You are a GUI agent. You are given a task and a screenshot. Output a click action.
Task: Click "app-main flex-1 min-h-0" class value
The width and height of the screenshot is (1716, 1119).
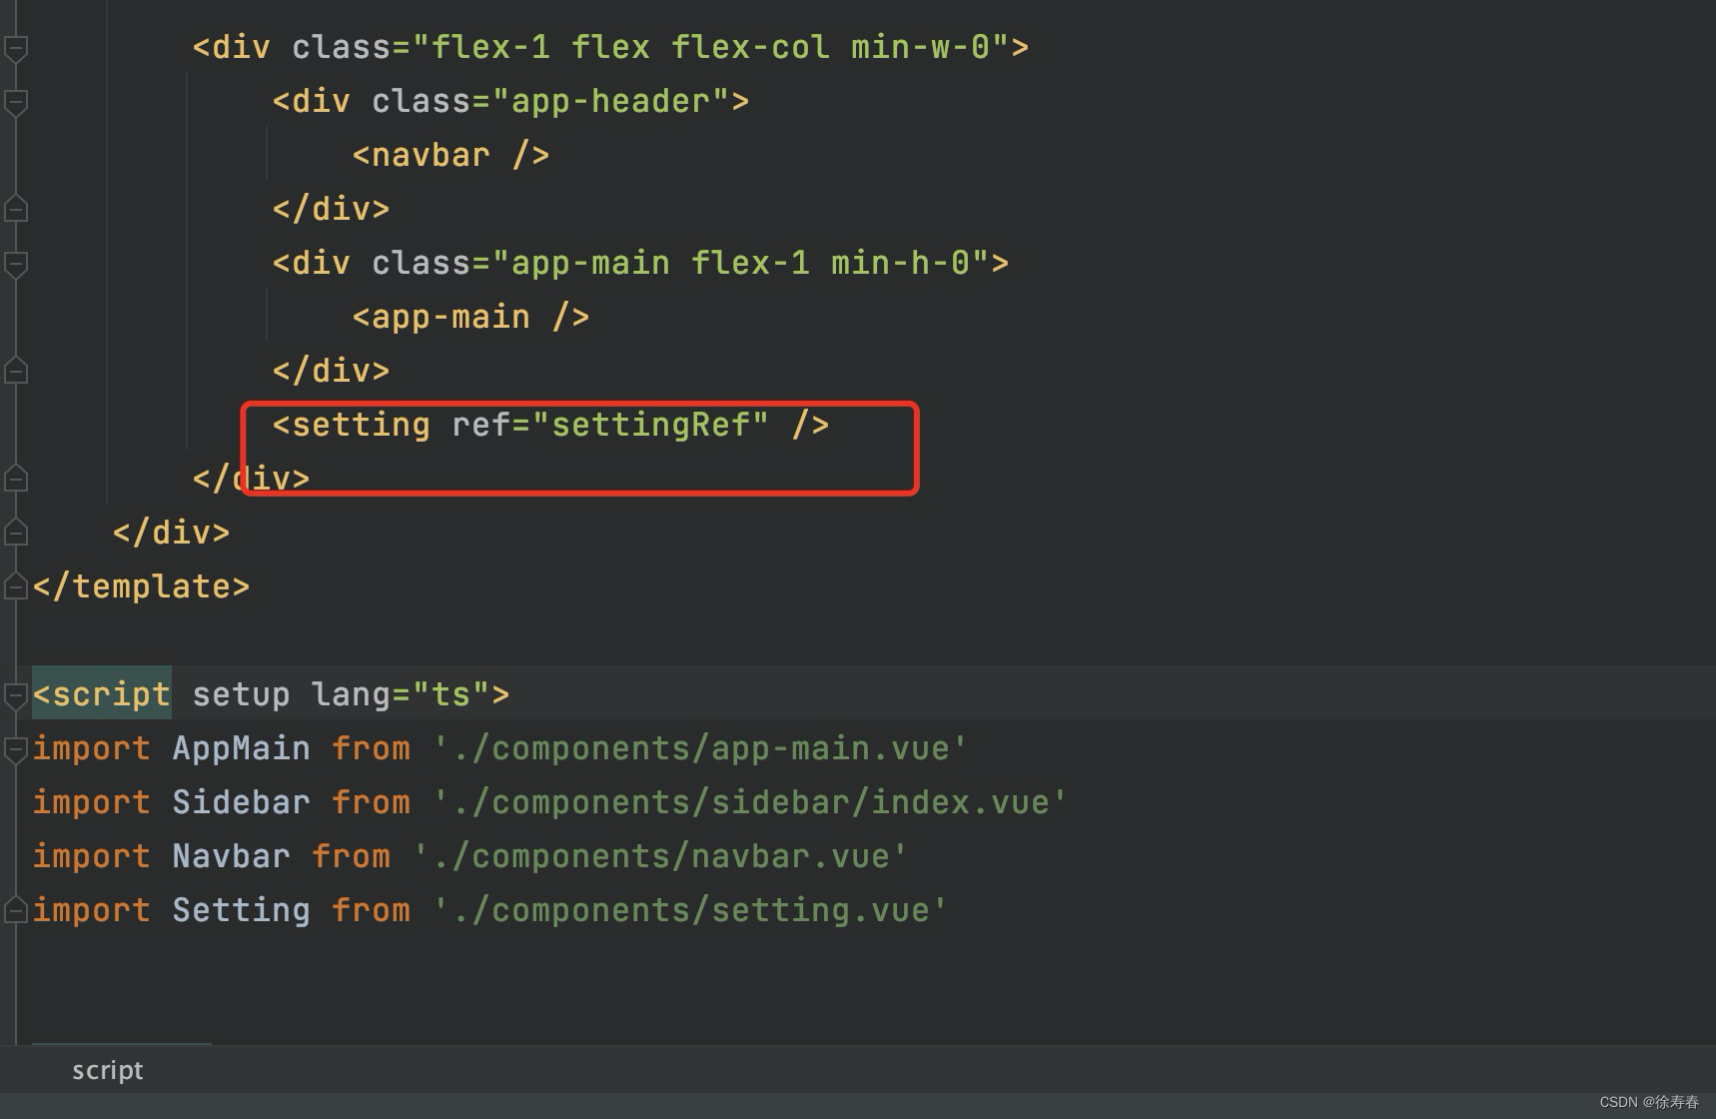pos(740,264)
